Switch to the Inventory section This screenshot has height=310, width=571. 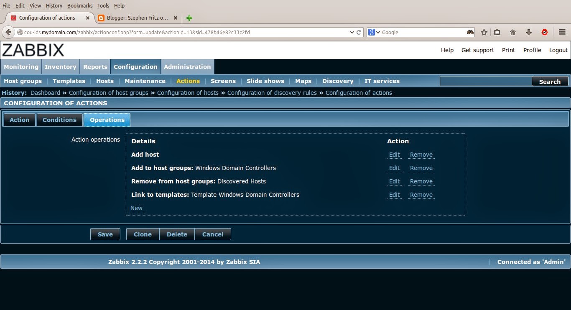tap(61, 67)
